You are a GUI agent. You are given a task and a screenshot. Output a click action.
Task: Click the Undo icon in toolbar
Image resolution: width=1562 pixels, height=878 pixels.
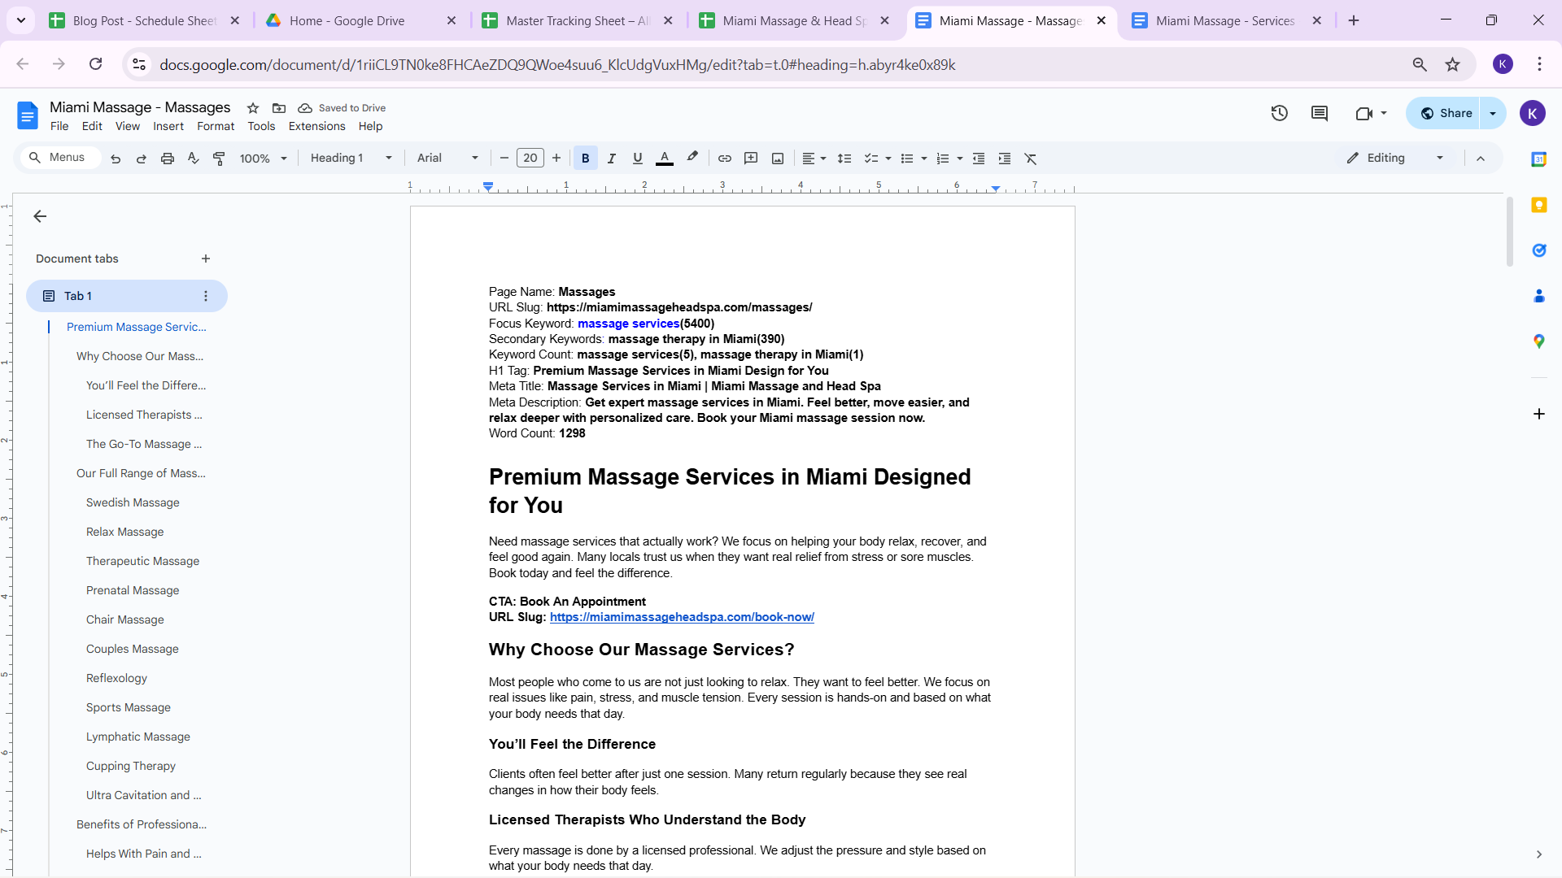[116, 159]
